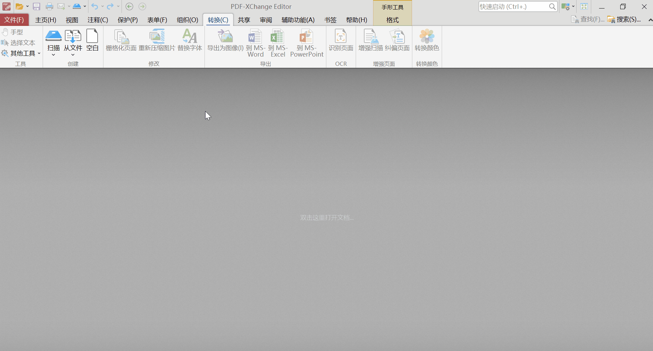653x351 pixels.
Task: Open the 帮助(H) tab
Action: 357,20
